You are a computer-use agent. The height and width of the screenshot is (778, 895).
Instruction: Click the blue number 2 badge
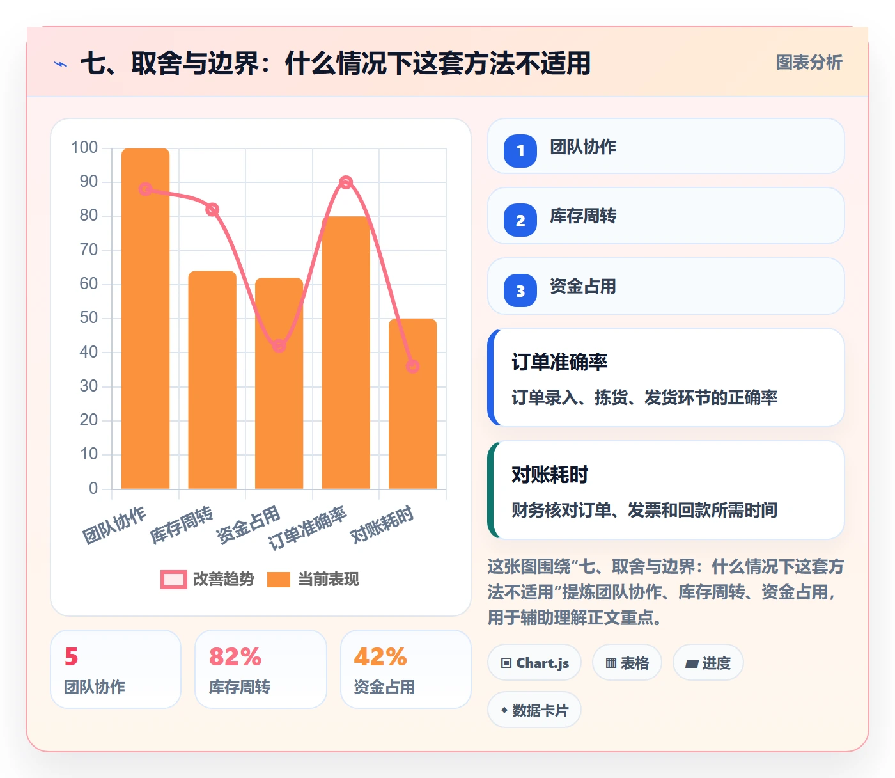coord(520,220)
